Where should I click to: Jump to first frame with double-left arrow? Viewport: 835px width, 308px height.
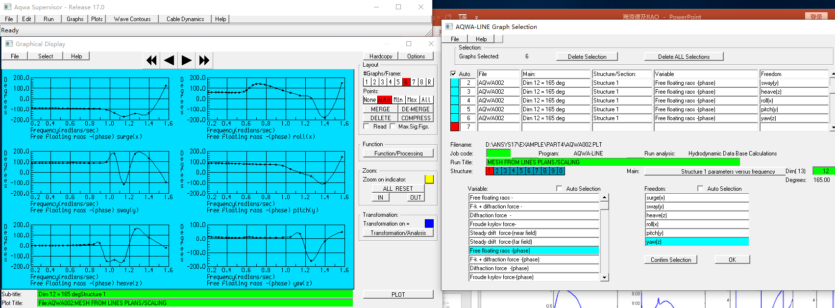pos(152,60)
